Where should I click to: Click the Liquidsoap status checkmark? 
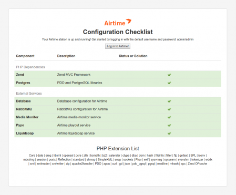tap(169, 134)
